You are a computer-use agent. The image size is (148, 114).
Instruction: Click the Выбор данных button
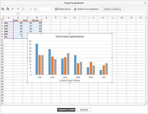tap(63, 9)
